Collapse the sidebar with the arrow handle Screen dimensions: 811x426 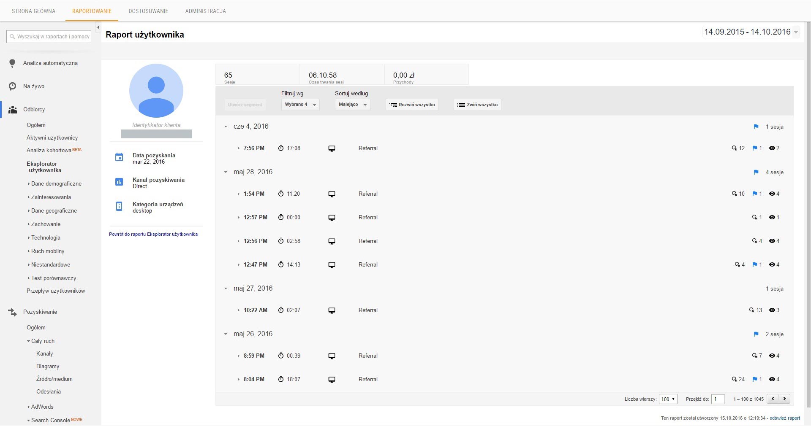[x=98, y=27]
